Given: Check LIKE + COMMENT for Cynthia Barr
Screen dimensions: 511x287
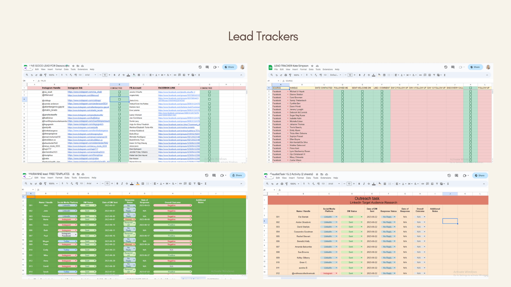Looking at the screenshot, I should pos(382,103).
